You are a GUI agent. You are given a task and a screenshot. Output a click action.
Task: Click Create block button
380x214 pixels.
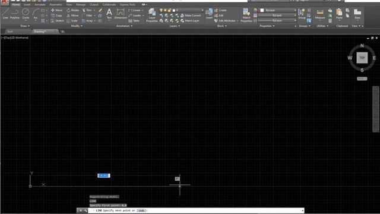tap(220, 10)
